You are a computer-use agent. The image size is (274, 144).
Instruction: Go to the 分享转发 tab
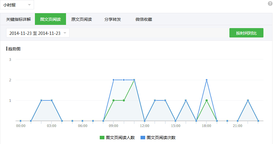tap(113, 19)
